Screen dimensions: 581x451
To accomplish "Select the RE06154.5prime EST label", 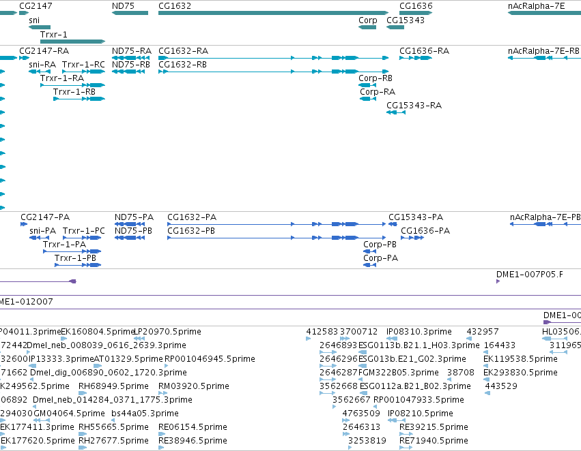I will pyautogui.click(x=193, y=427).
